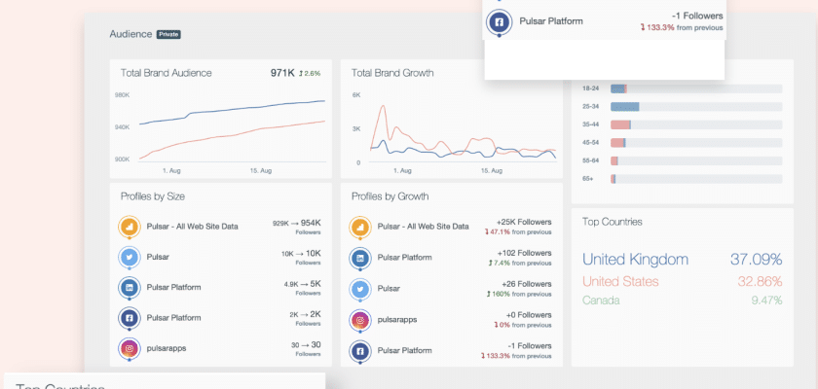818x389 pixels.
Task: Click the Instagram icon in Profiles by Size
Action: coord(130,347)
